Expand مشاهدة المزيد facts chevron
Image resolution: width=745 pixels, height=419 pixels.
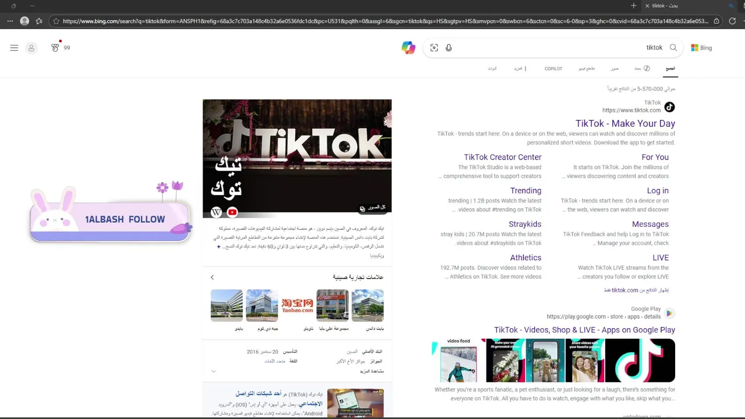click(x=214, y=371)
